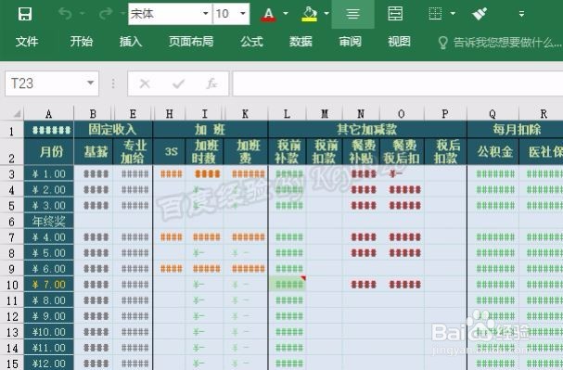
Task: Click the 其它加减款 header cell
Action: 367,129
